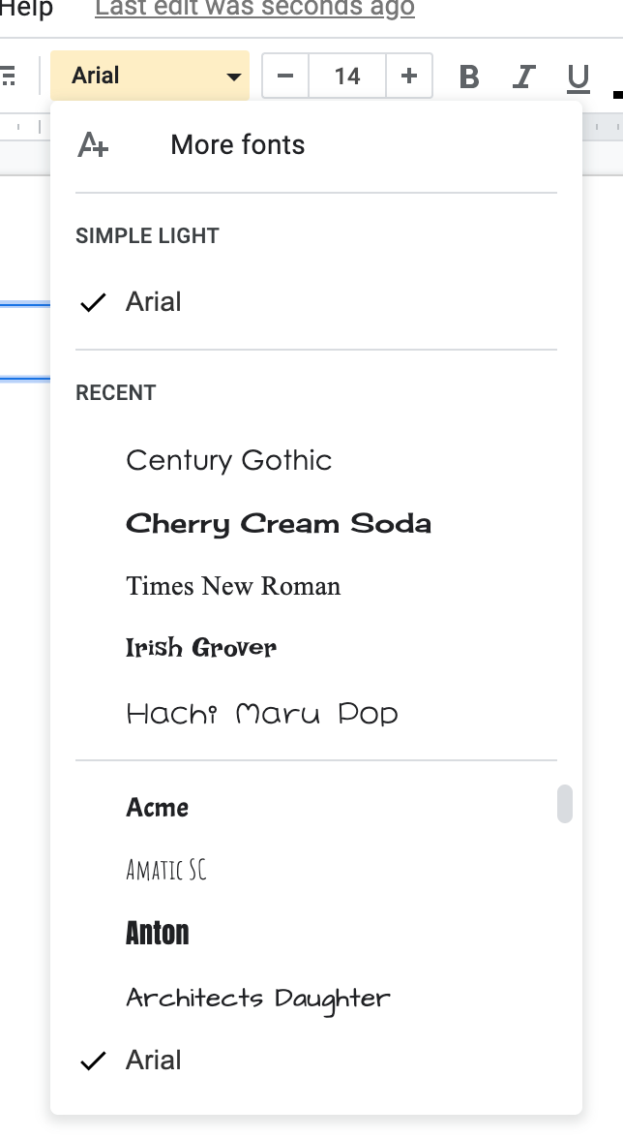
Task: Apply Underline formatting icon
Action: 578,77
